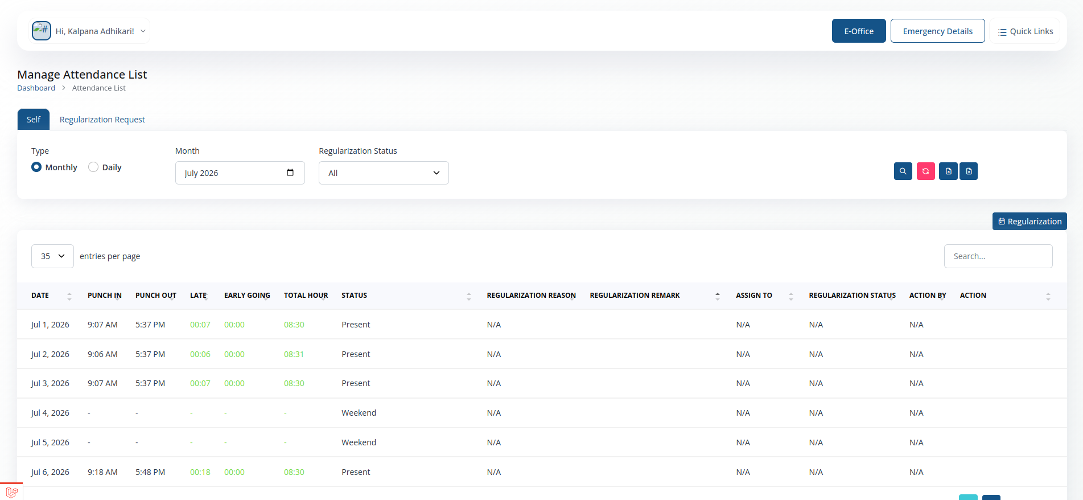Screen dimensions: 1083x500
Task: Click the ASSIGN TO column sort arrows
Action: pyautogui.click(x=791, y=296)
